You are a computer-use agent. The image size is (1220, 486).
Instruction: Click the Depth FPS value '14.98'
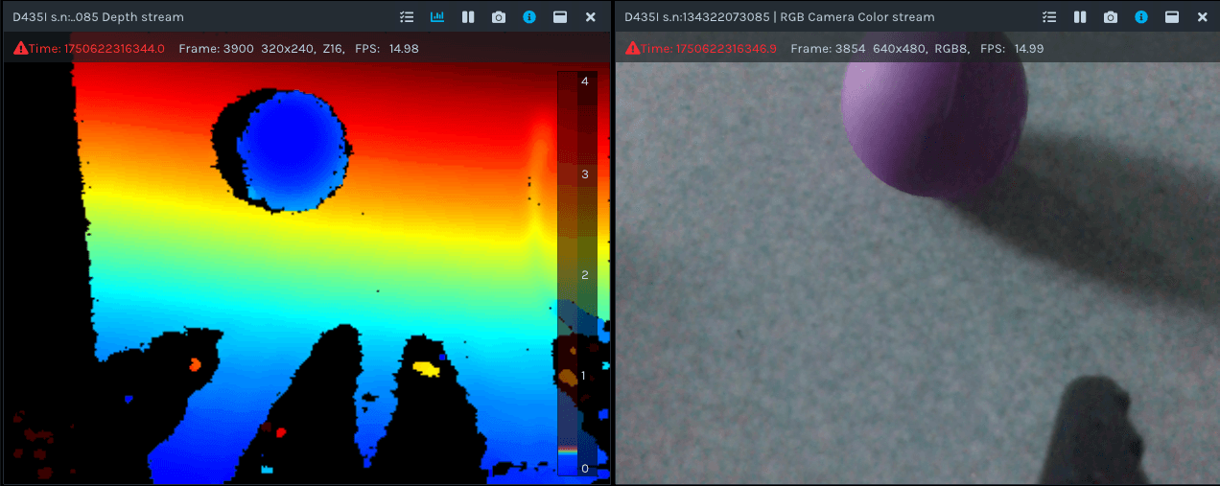404,49
